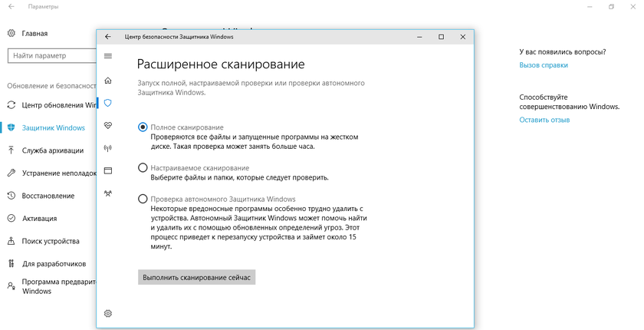Screen dimensions: 644x330
Task: Open Defender settings gear icon
Action: click(108, 313)
